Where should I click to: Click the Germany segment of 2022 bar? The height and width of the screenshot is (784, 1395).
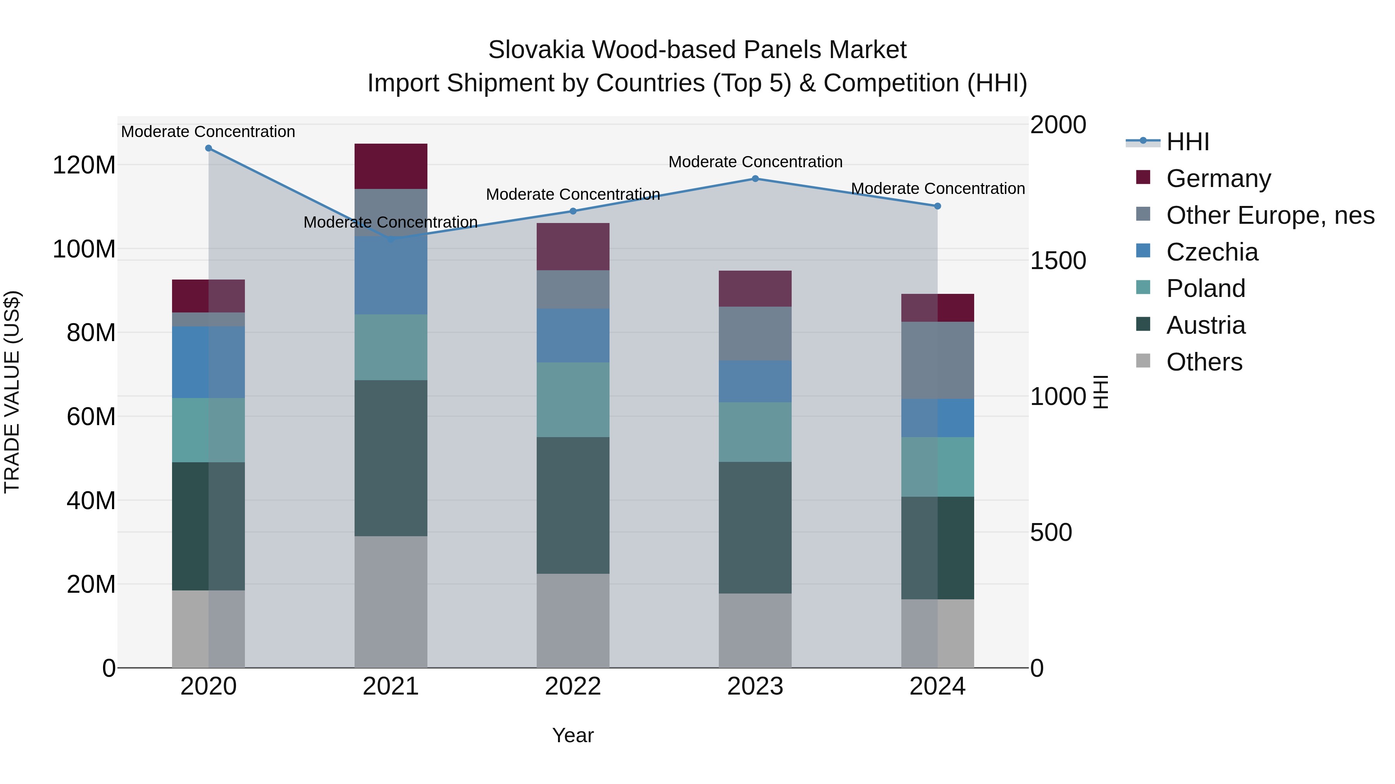tap(573, 247)
